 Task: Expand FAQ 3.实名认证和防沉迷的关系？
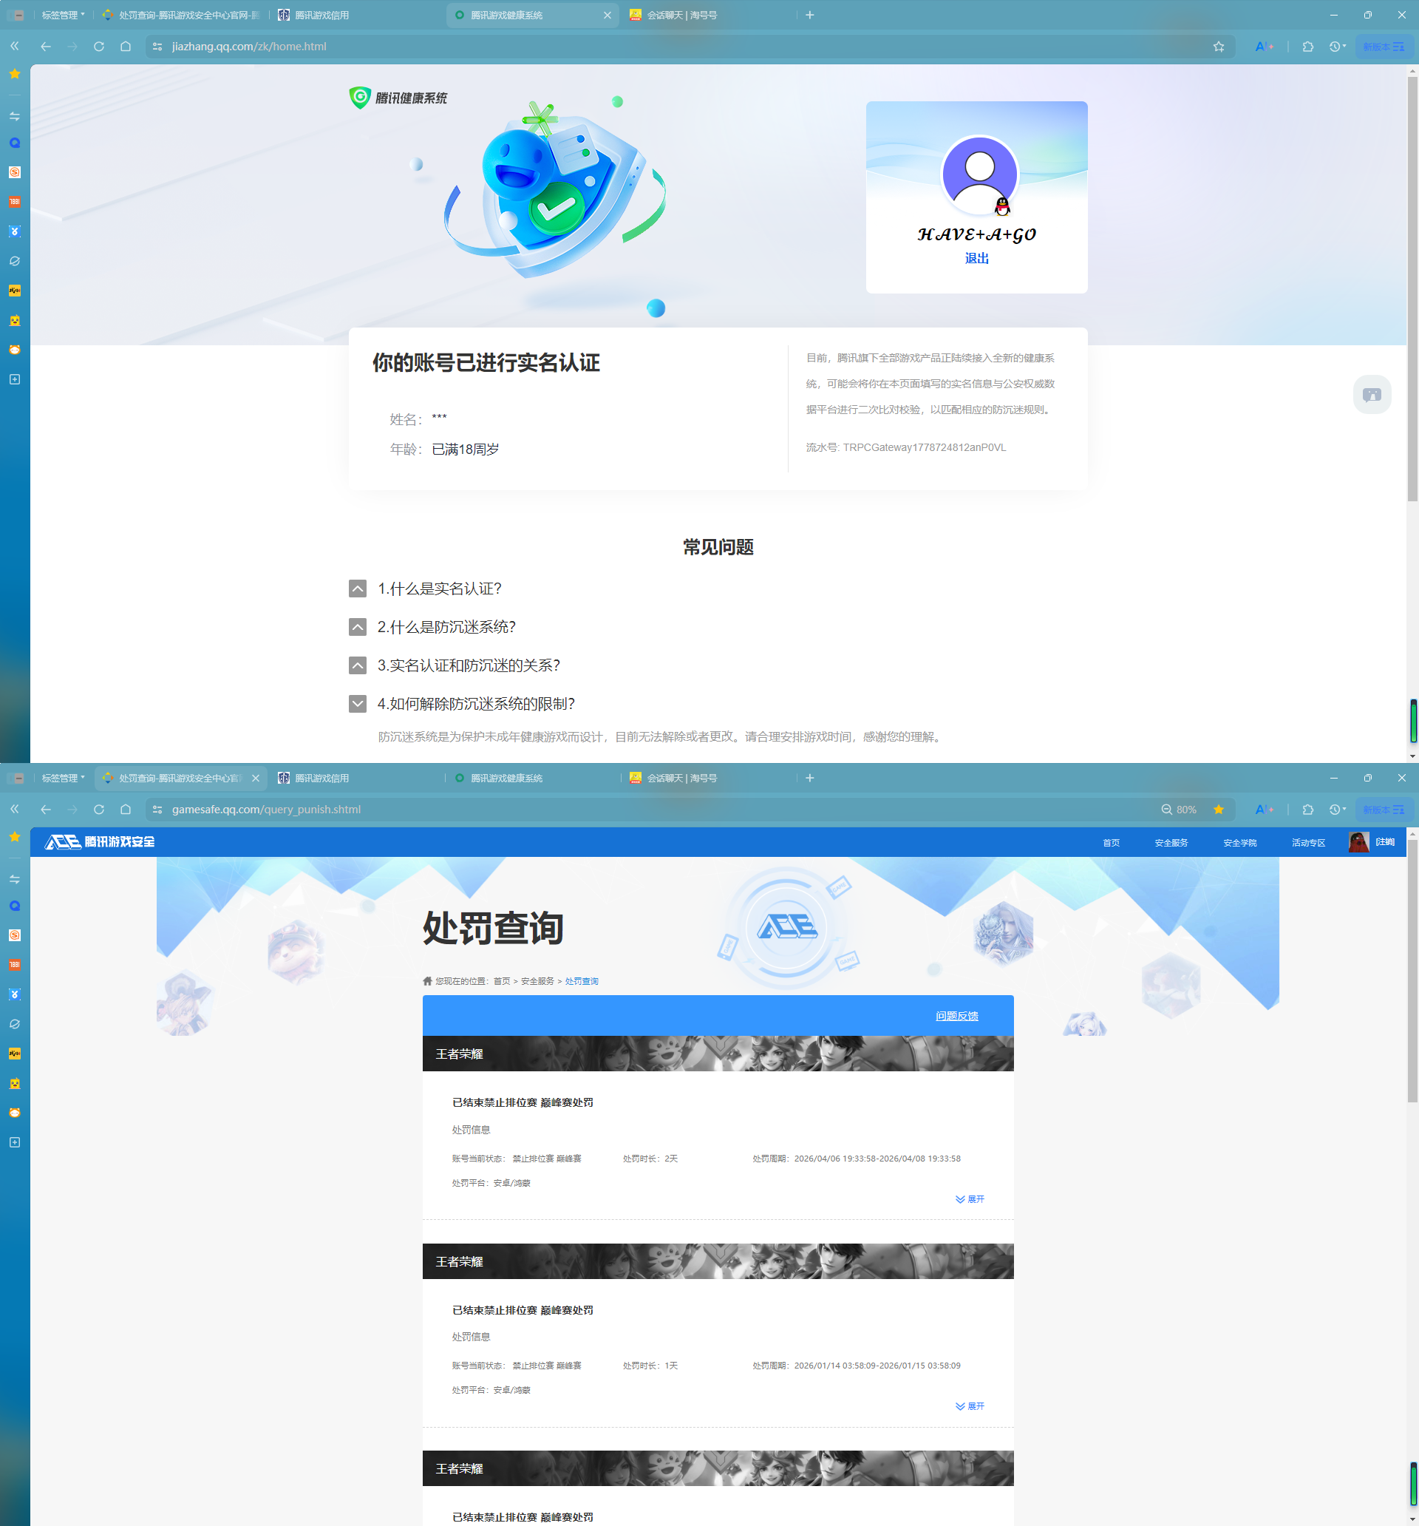[x=358, y=665]
